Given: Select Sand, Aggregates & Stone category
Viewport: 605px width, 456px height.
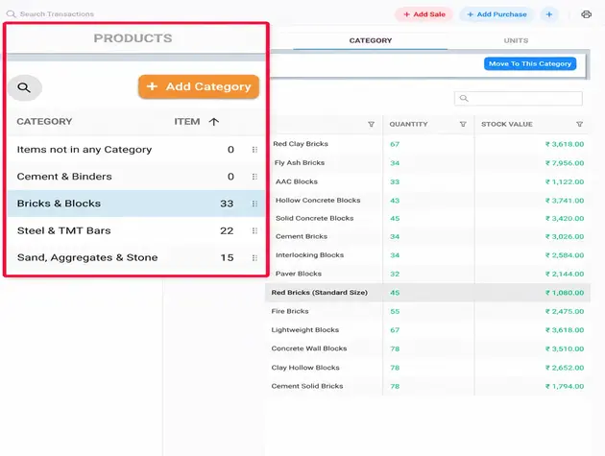Looking at the screenshot, I should point(135,257).
